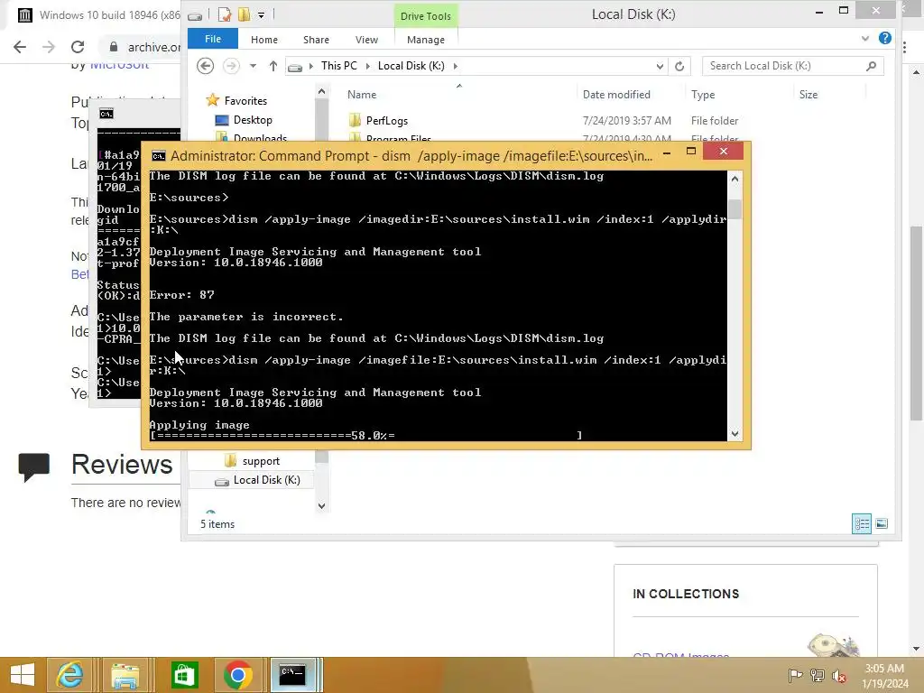The height and width of the screenshot is (693, 924).
Task: Click the muted volume tray icon
Action: (x=838, y=676)
